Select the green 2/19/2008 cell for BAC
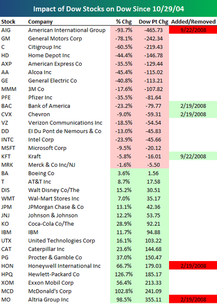The image size is (217, 304). pos(193,106)
